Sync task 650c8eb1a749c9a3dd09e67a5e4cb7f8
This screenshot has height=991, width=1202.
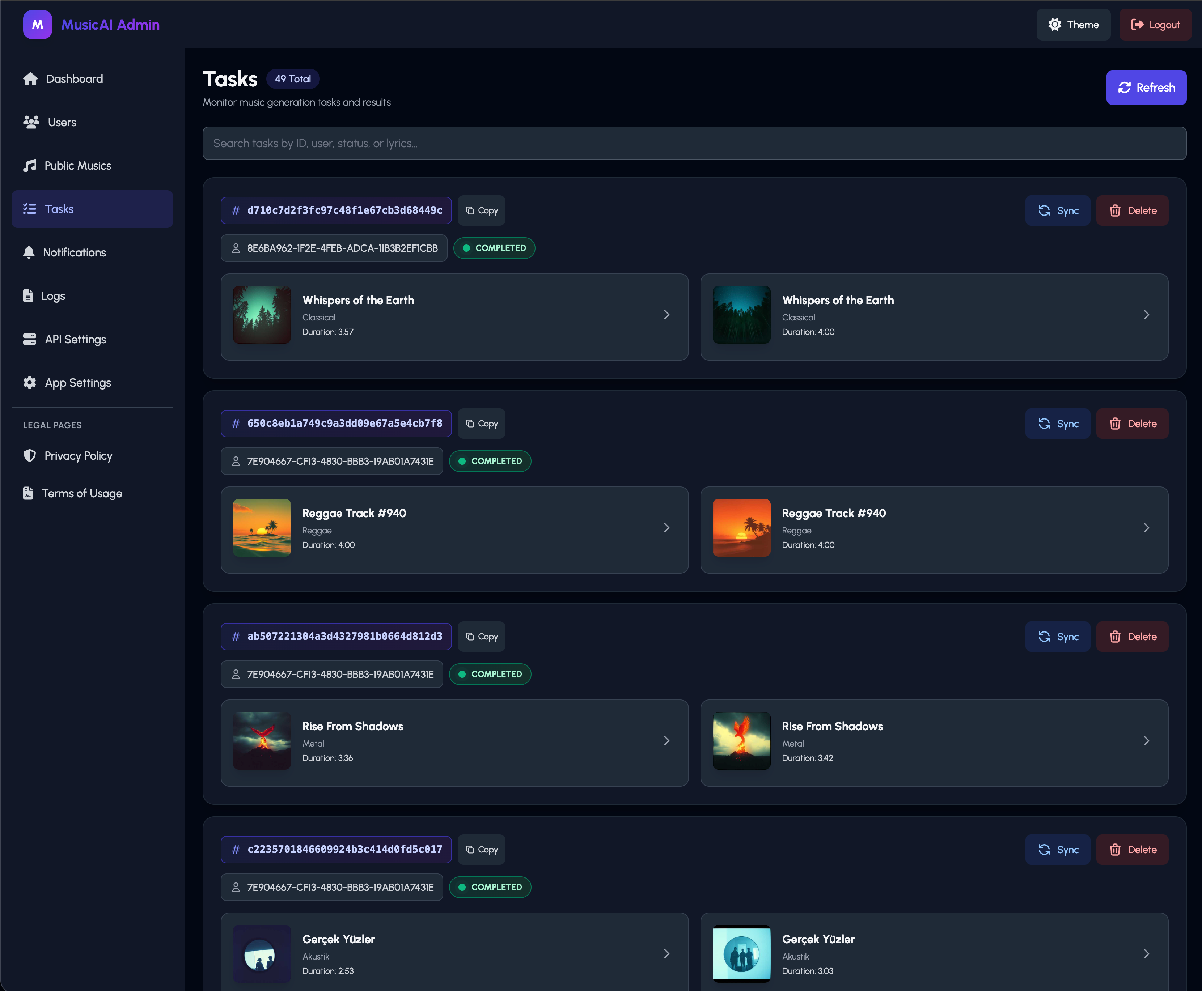pos(1058,424)
